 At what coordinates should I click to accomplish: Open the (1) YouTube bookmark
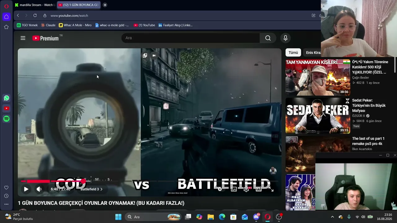[144, 25]
